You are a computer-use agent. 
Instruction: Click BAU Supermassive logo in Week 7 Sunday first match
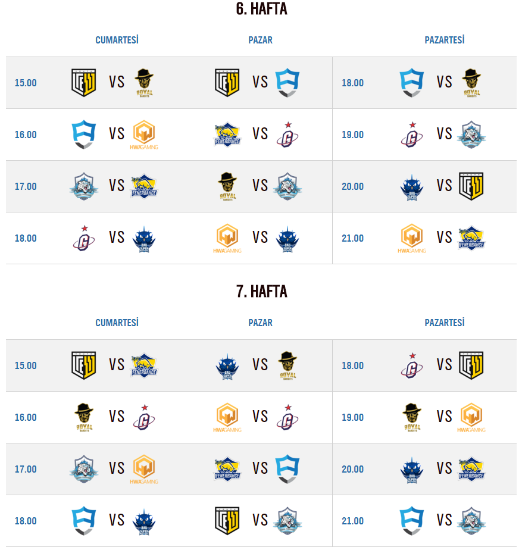(227, 366)
